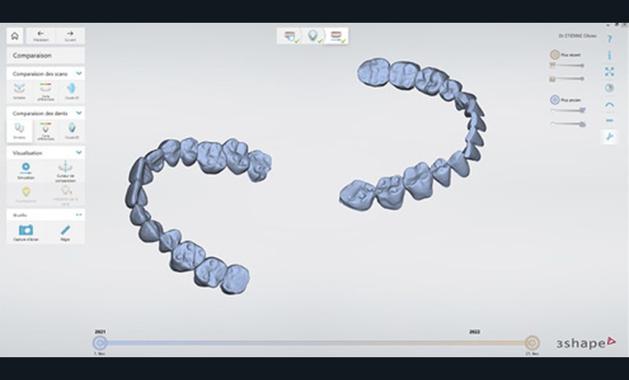The width and height of the screenshot is (629, 380).
Task: Toggle the 'Plus récent' scan visibility
Action: (554, 56)
